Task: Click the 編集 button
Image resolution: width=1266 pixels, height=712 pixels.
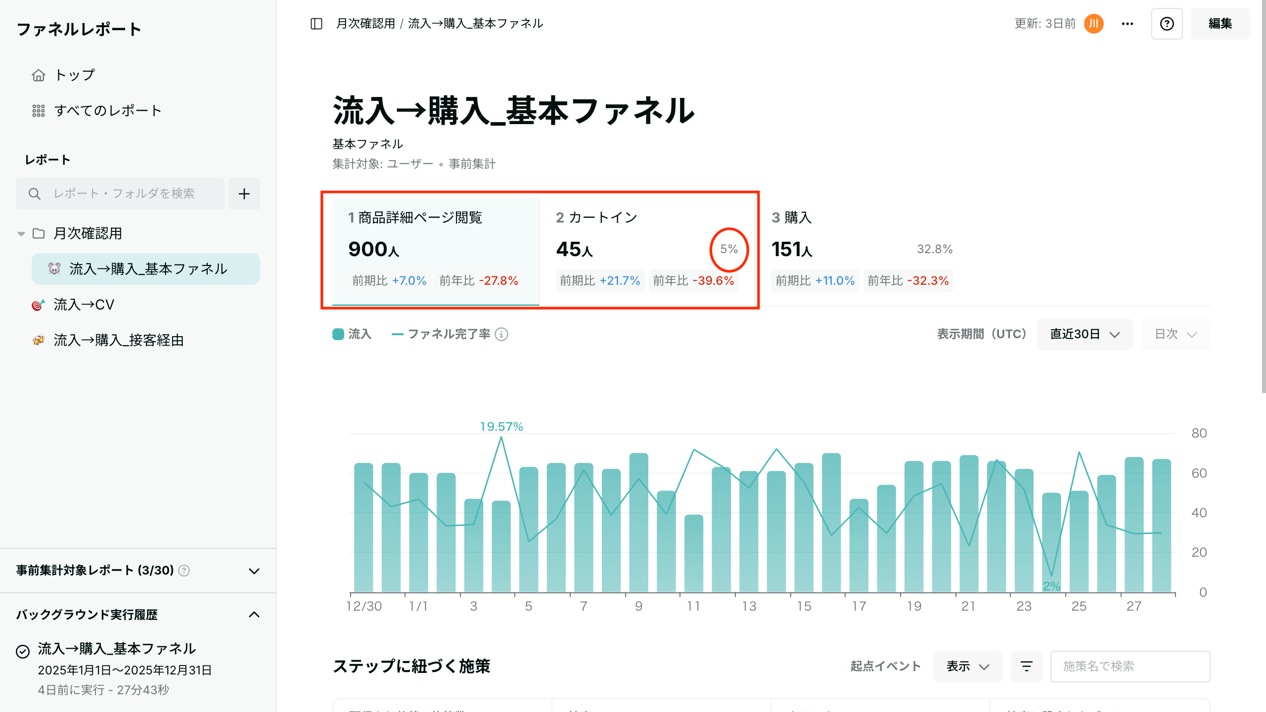Action: pos(1220,24)
